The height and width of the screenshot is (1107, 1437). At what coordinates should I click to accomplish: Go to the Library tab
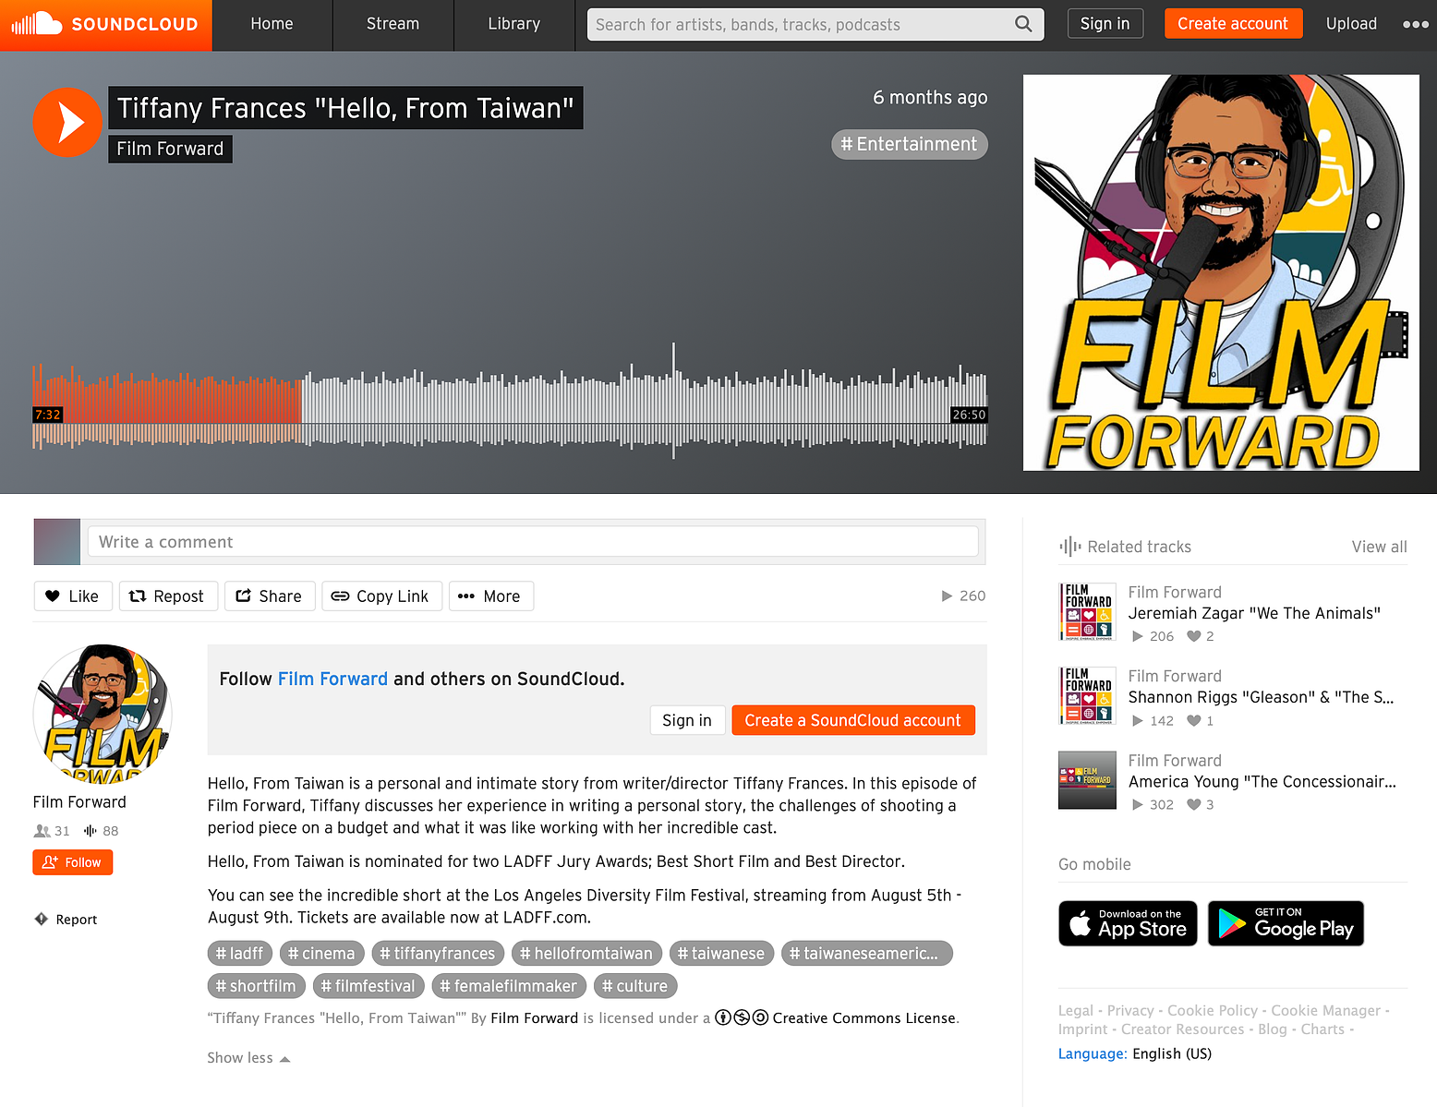point(513,24)
